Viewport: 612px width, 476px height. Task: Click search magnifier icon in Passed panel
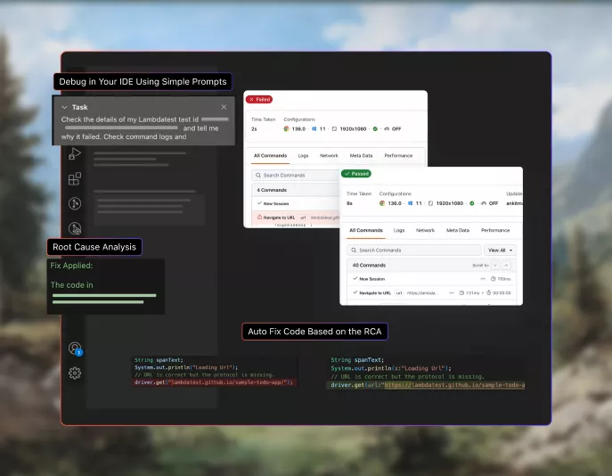click(x=354, y=250)
